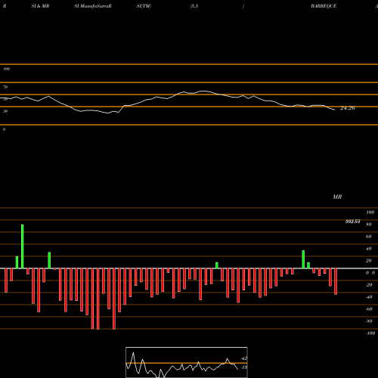Screen dimensions: 378x378
Task: Click the -18 label in the mini chart
Action: click(244, 367)
